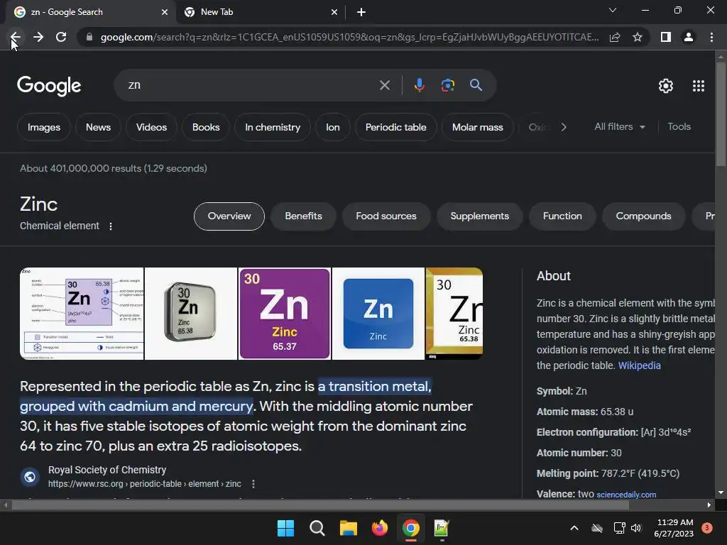Bookmark this page with star icon
727x545 pixels.
[x=638, y=37]
